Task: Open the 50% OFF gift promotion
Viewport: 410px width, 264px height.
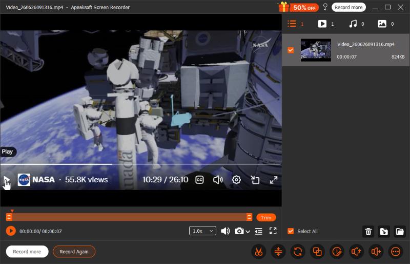Action: (299, 7)
